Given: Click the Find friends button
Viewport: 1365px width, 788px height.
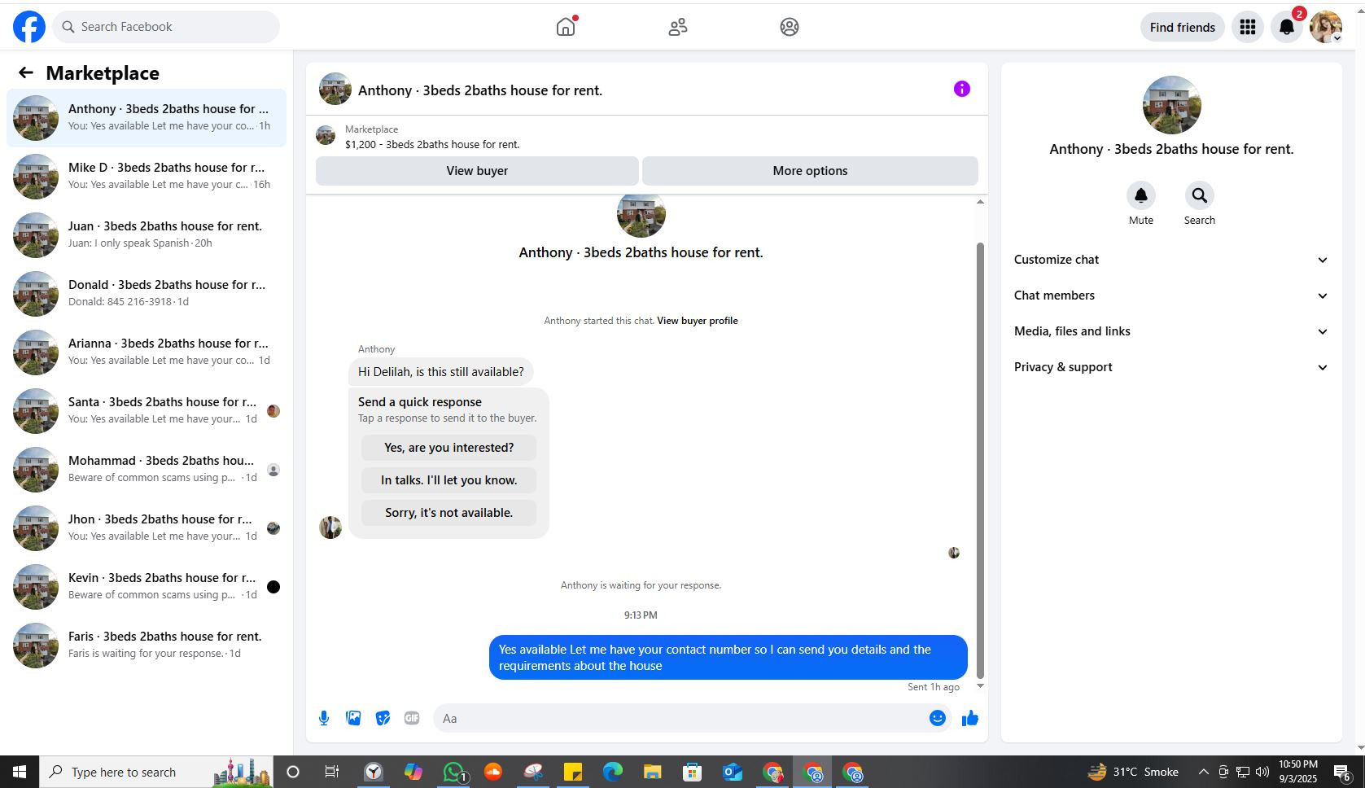Looking at the screenshot, I should click(x=1182, y=27).
